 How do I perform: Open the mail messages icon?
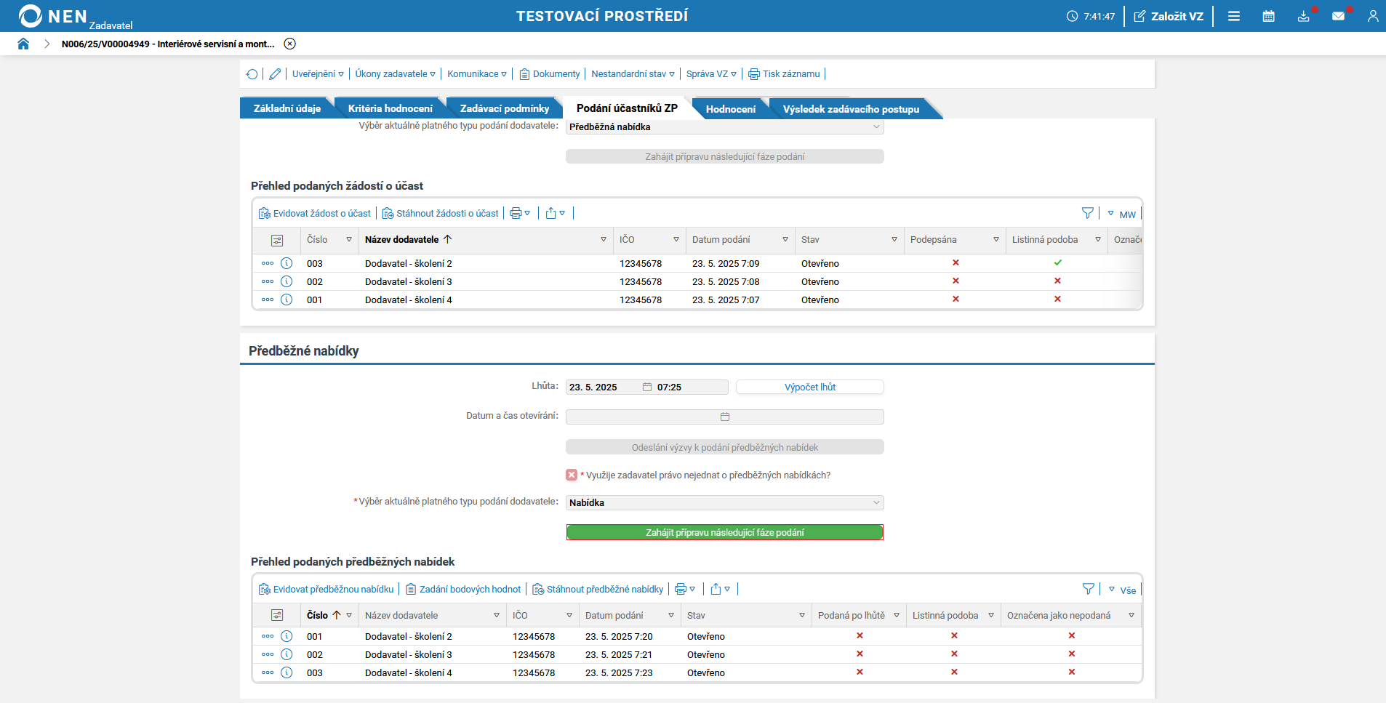click(1338, 16)
